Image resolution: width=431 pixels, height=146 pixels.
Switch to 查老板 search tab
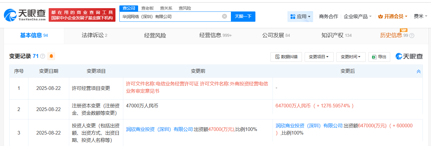click(147, 8)
